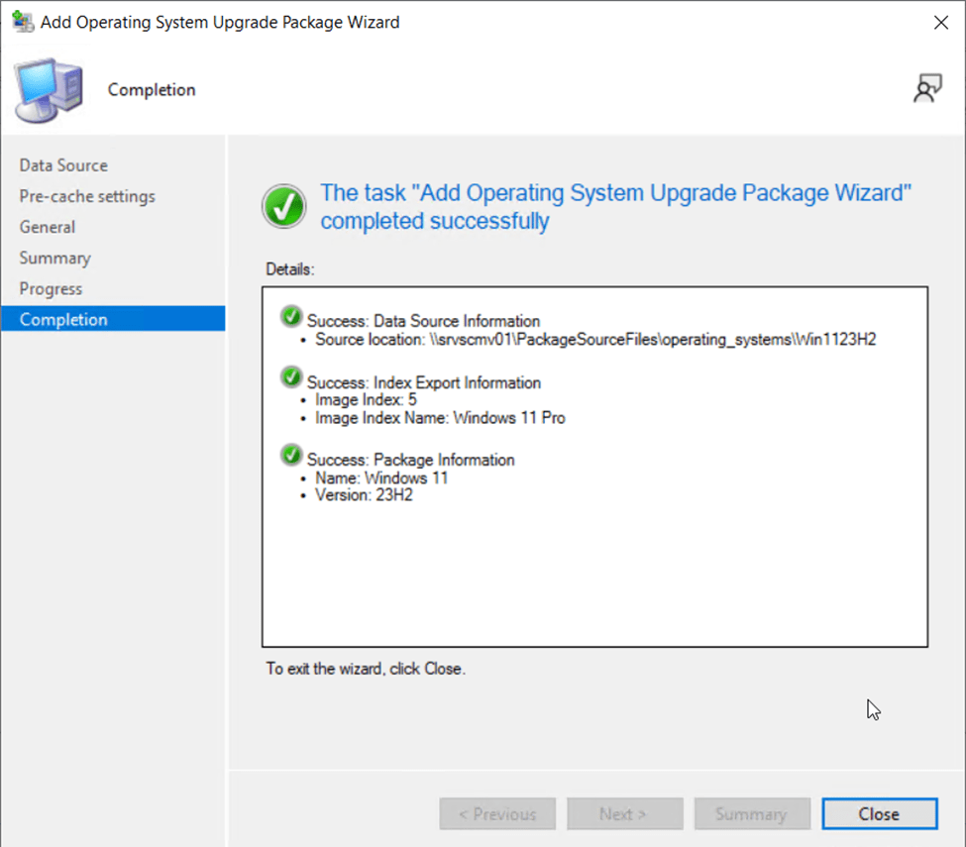Viewport: 966px width, 847px height.
Task: Click the disabled Next button
Action: [x=624, y=814]
